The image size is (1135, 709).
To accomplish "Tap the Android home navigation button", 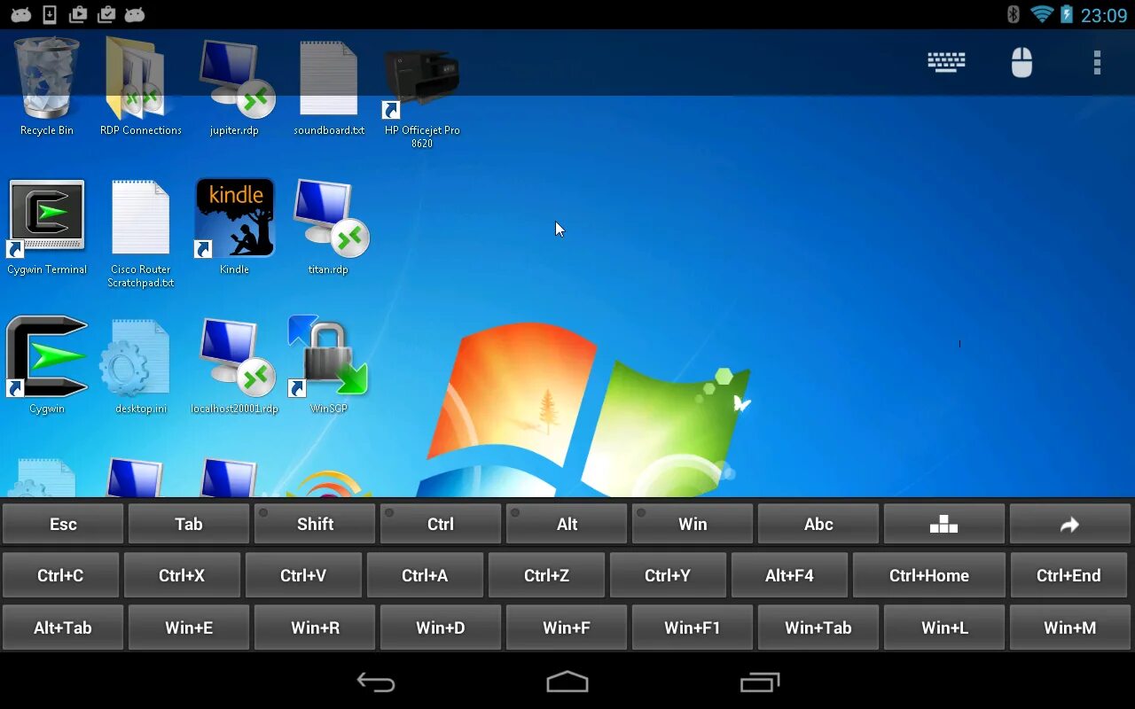I will [567, 682].
